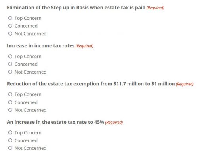The height and width of the screenshot is (151, 202).
Task: Mark Not Concerned for Step up in Basis
Action: 10,34
